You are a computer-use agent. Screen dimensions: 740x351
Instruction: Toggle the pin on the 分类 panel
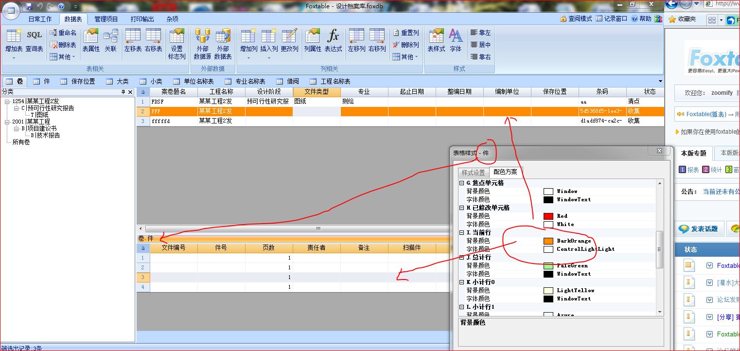[123, 92]
